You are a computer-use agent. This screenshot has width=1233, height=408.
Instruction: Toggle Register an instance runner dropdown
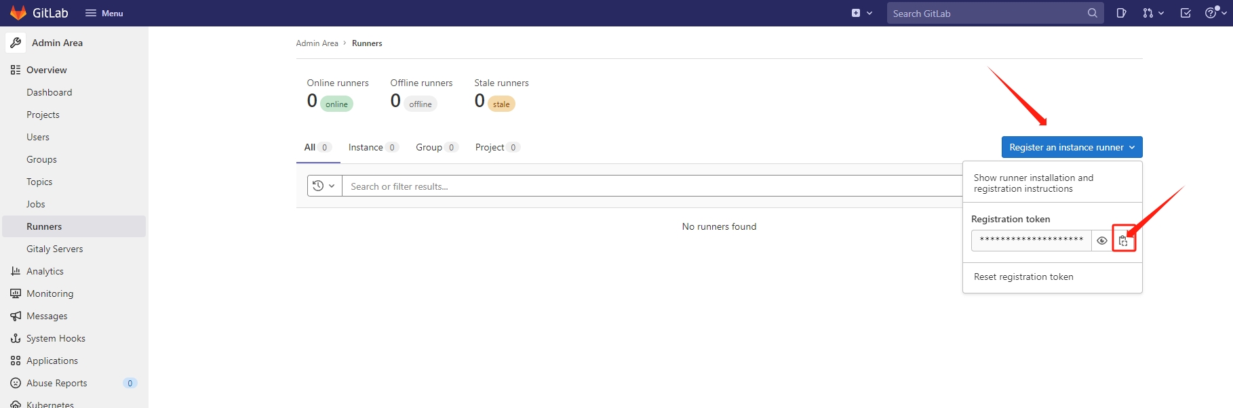point(1072,147)
